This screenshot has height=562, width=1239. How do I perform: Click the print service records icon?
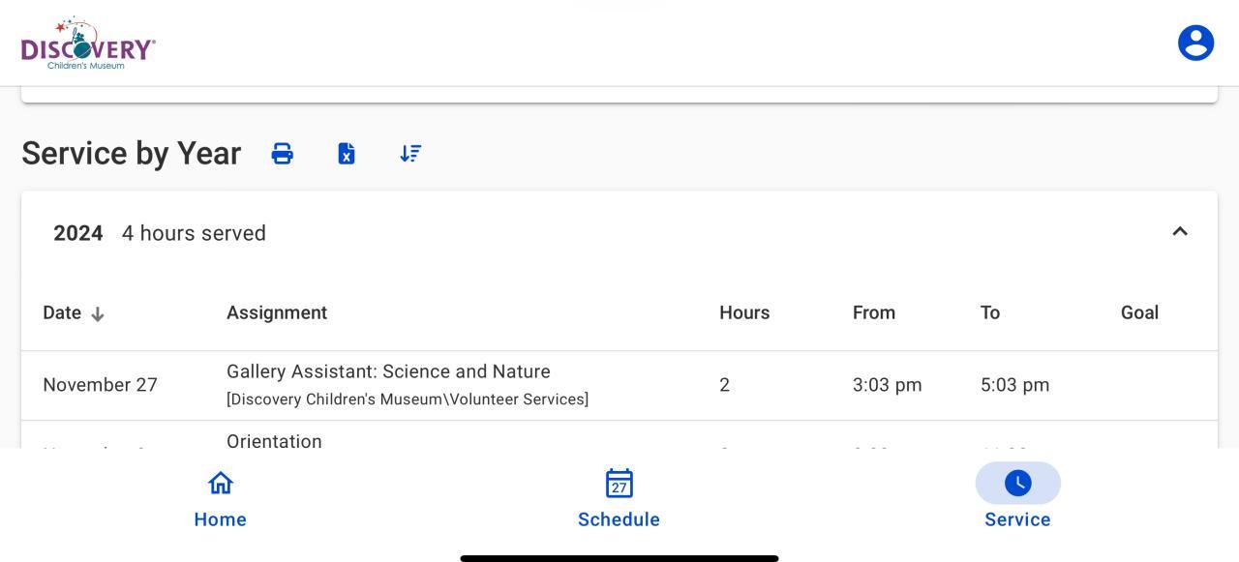[283, 154]
